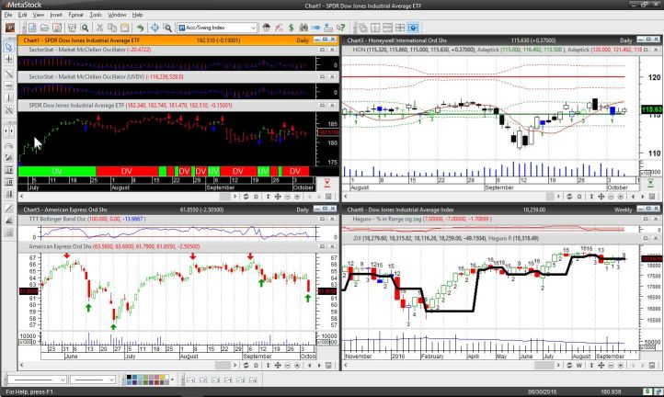Activate the zoom box magnifier tool

pyautogui.click(x=167, y=28)
